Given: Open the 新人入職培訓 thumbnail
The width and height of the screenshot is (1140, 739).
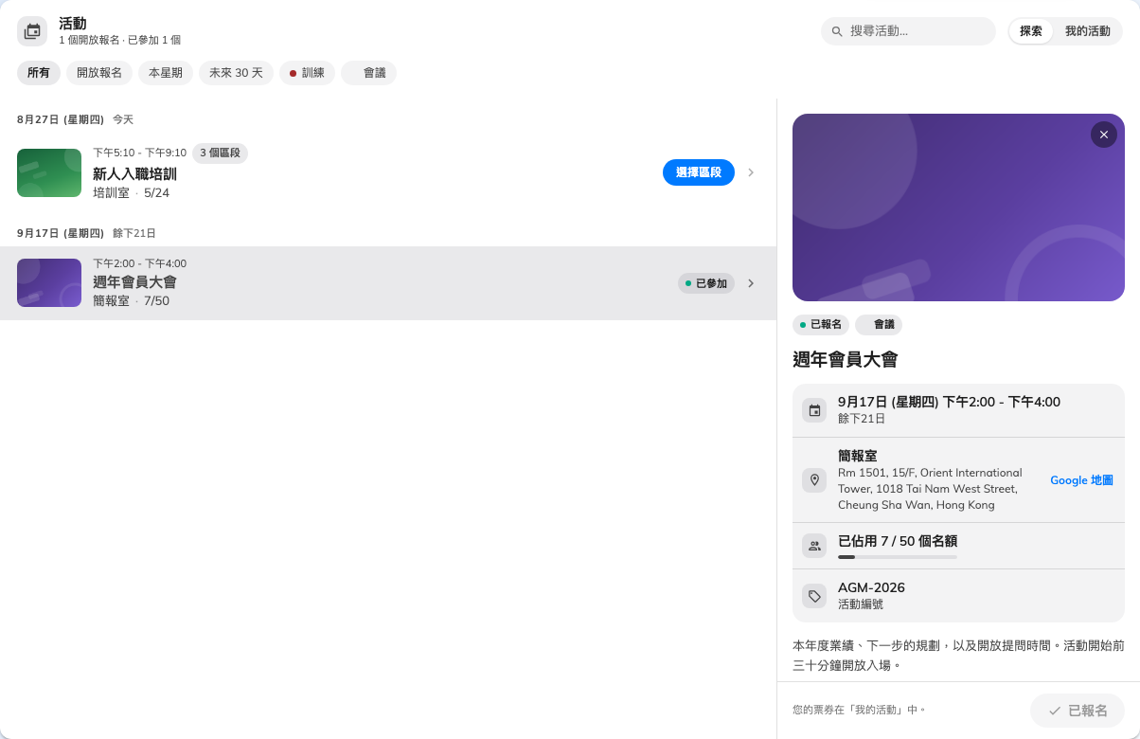Looking at the screenshot, I should (49, 172).
